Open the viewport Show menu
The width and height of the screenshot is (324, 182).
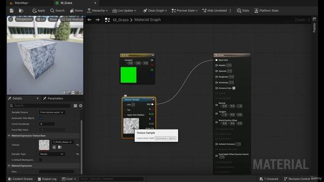click(53, 19)
